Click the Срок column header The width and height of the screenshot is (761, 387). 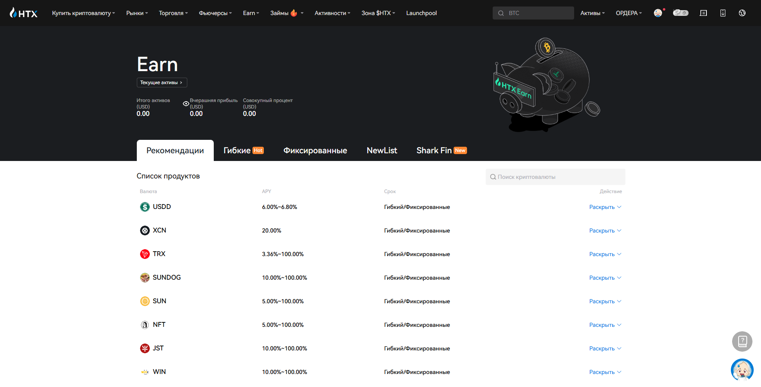[390, 191]
